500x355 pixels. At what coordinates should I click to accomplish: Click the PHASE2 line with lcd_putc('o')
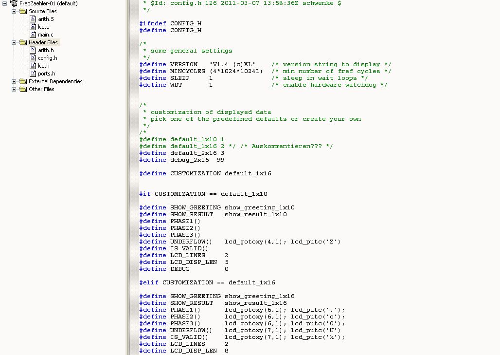click(x=242, y=317)
